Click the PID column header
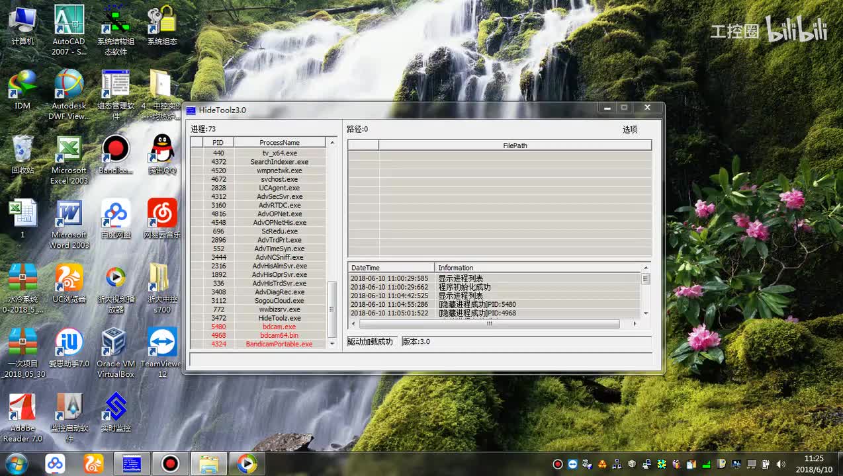 (218, 142)
